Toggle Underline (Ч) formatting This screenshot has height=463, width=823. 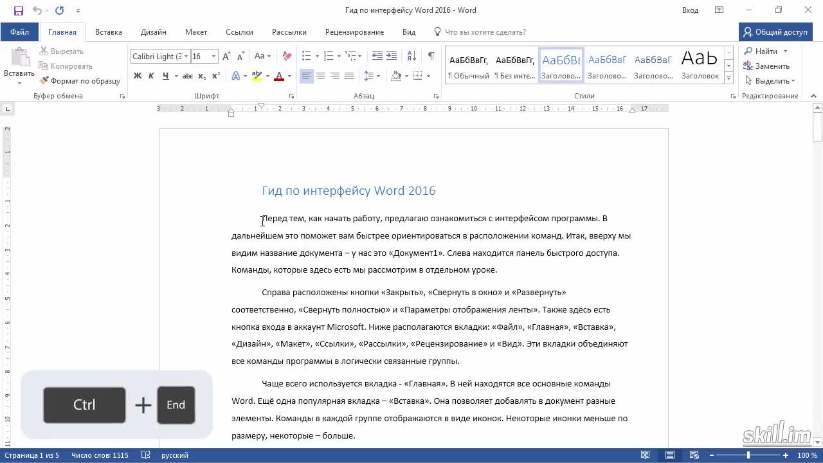tap(165, 76)
